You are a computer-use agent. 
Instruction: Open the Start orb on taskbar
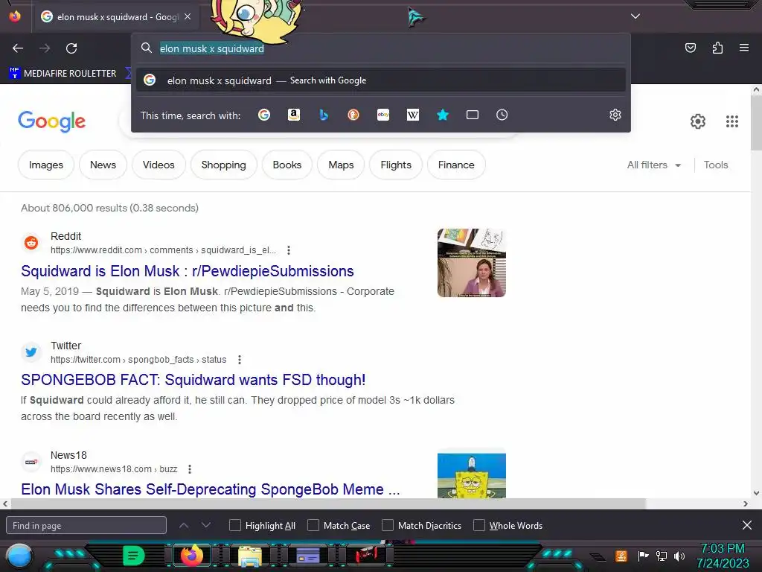click(19, 556)
